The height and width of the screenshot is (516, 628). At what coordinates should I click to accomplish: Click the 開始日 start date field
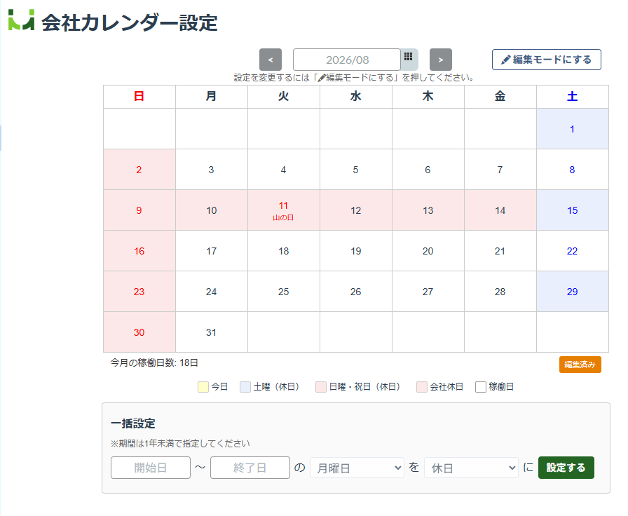click(x=151, y=468)
